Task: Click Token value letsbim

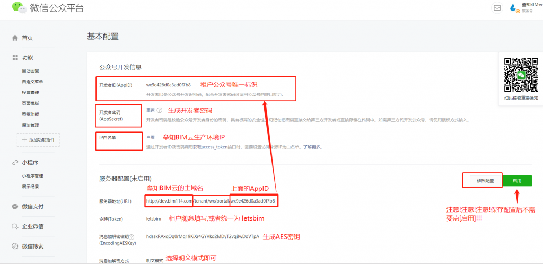Action: (x=153, y=219)
